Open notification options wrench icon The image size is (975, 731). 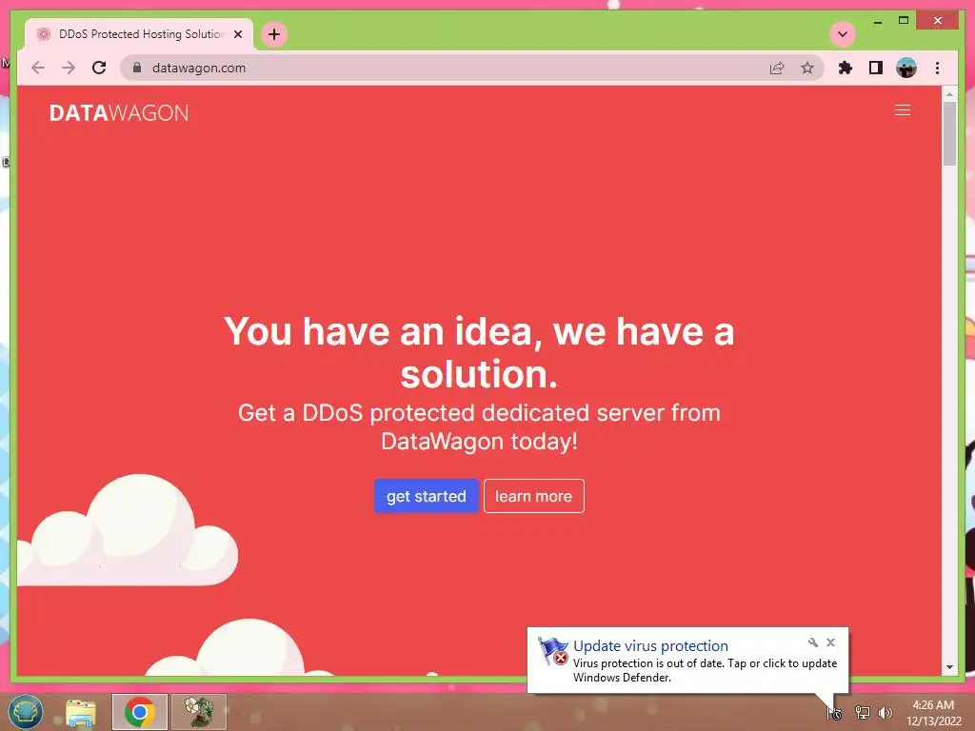tap(813, 642)
